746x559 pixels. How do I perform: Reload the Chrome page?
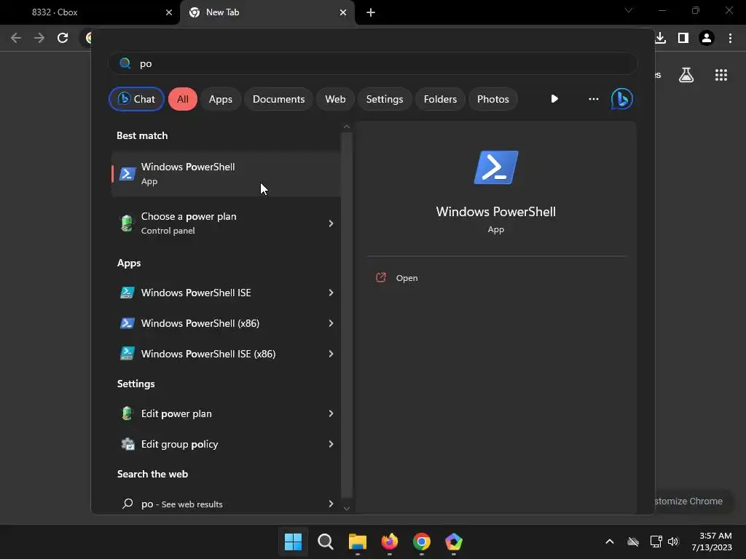tap(63, 38)
